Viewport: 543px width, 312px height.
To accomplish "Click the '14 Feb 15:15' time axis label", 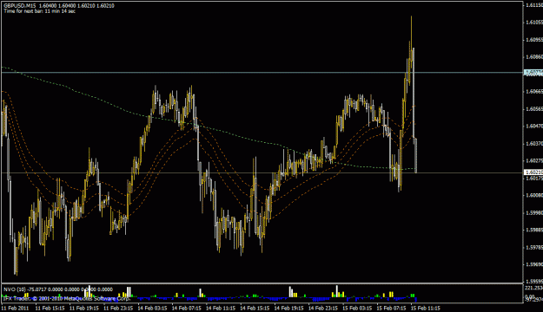I will 255,308.
